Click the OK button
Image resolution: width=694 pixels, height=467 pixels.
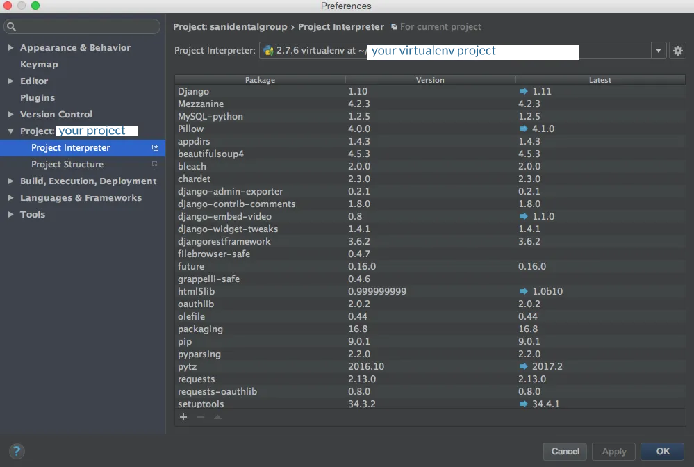(x=662, y=452)
